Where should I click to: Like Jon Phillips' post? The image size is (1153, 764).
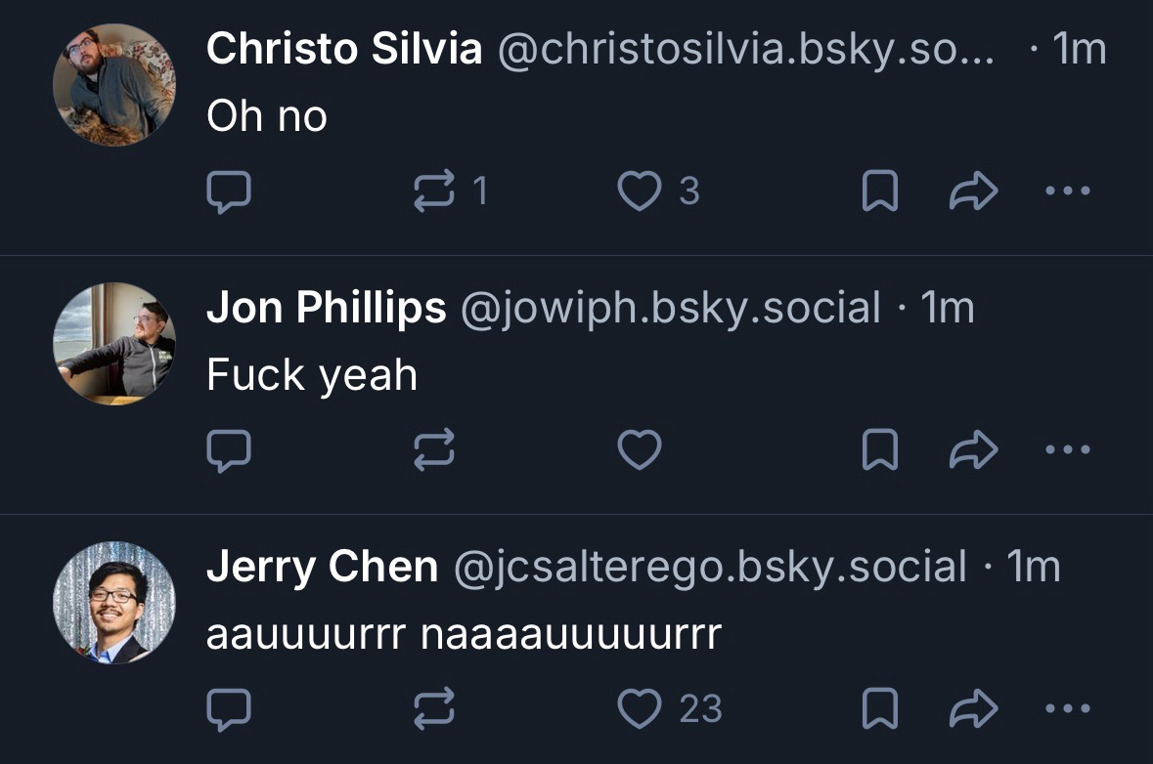click(x=641, y=450)
